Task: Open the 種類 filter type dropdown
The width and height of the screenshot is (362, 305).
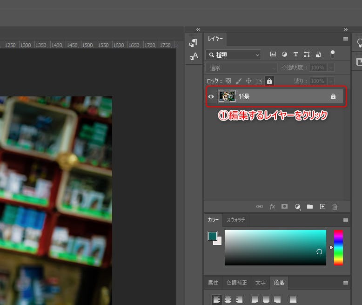Action: pyautogui.click(x=234, y=55)
